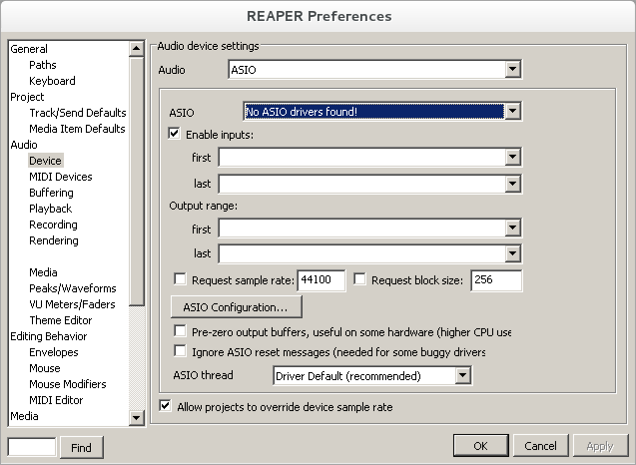Click the sample rate field showing 44100
The width and height of the screenshot is (636, 465).
321,280
